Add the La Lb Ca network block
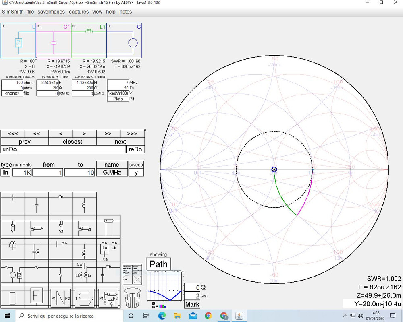The width and height of the screenshot is (403, 322). pos(108,250)
